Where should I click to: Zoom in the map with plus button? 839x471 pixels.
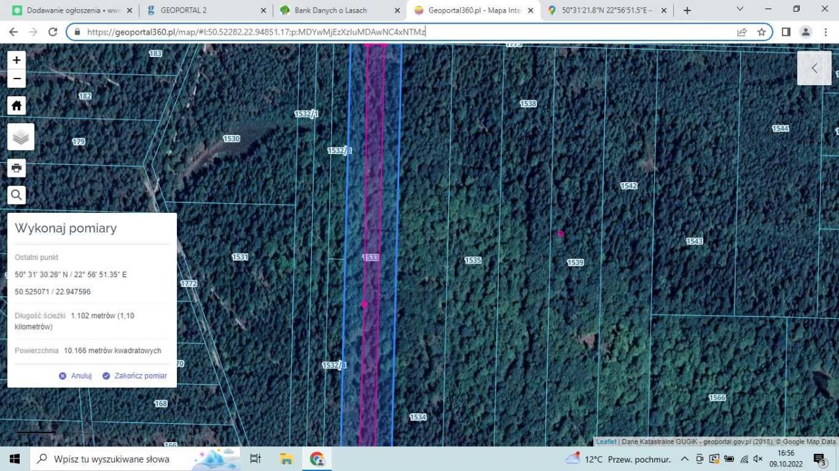click(17, 60)
